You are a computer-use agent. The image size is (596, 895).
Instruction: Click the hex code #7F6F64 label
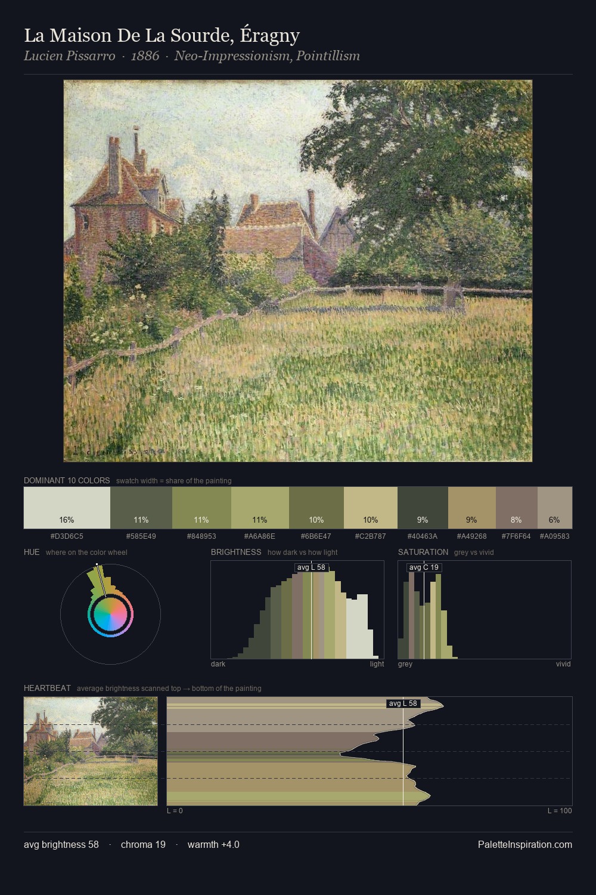click(516, 536)
